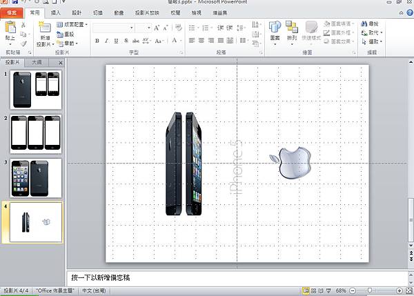414x296 pixels.
Task: Click Shape Fill (圖案填滿) button
Action: [339, 23]
